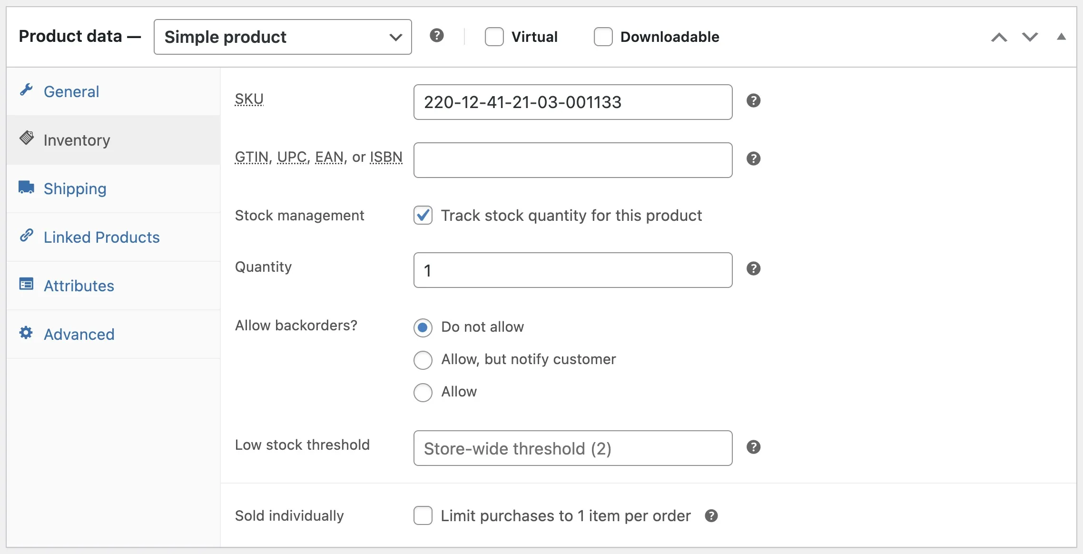
Task: Go to the Advanced tab
Action: (x=113, y=334)
